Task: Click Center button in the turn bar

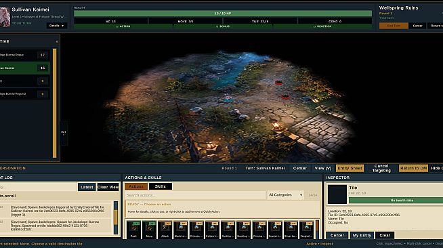Action: 300,168
